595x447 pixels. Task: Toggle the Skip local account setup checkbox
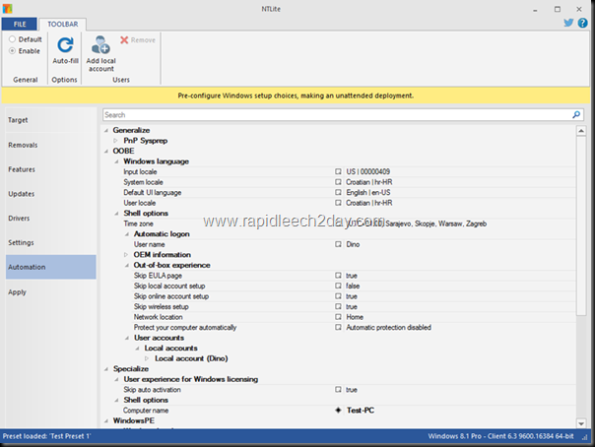point(338,286)
